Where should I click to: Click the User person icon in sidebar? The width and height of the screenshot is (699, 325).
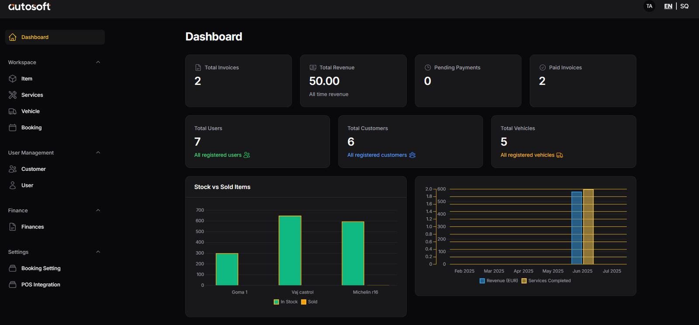pos(13,185)
